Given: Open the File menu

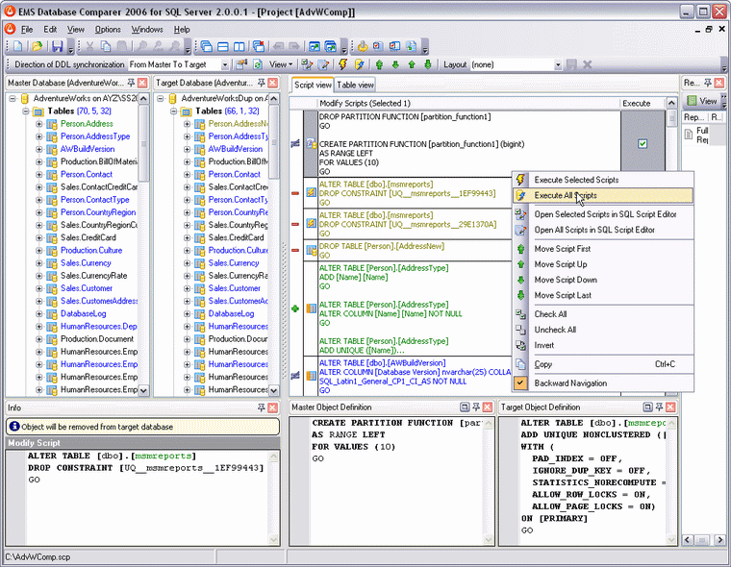Looking at the screenshot, I should pyautogui.click(x=27, y=30).
